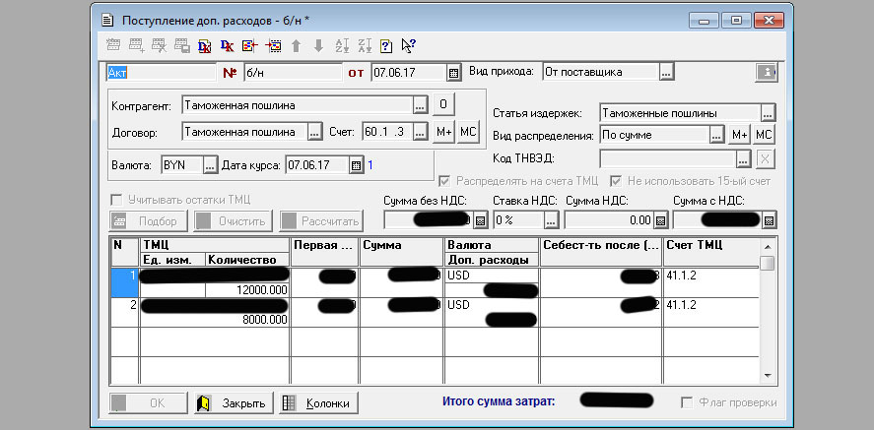Click the table's vertical scrollbar
The image size is (874, 430).
click(767, 315)
